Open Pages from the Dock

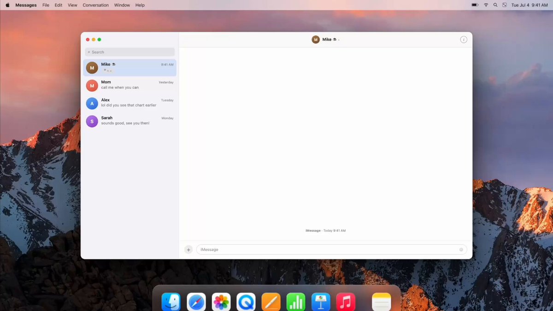(271, 302)
